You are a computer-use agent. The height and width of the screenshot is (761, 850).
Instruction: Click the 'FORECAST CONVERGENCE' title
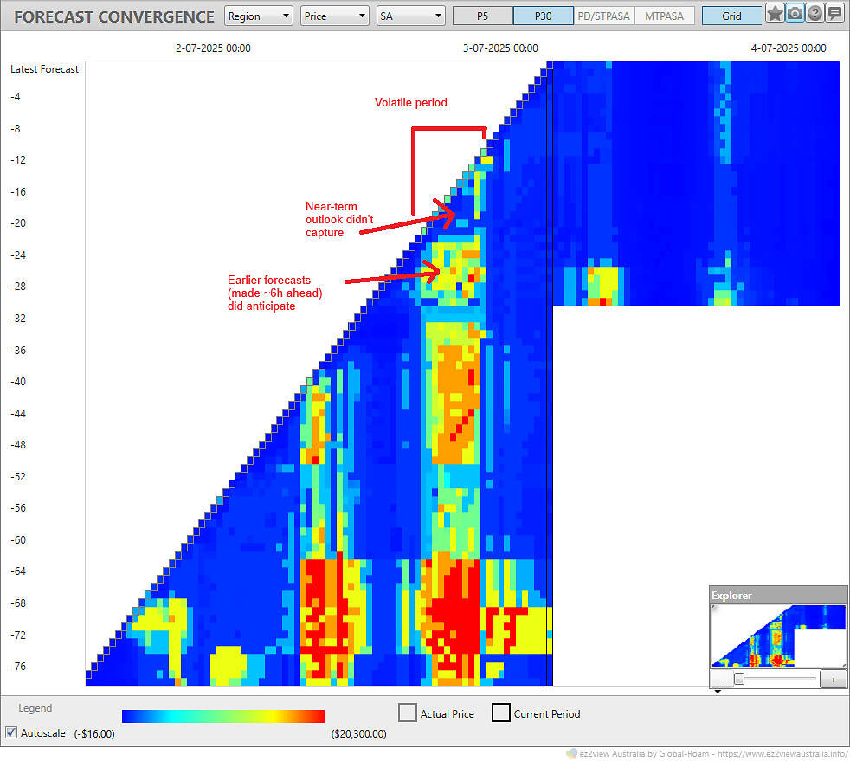pos(114,16)
